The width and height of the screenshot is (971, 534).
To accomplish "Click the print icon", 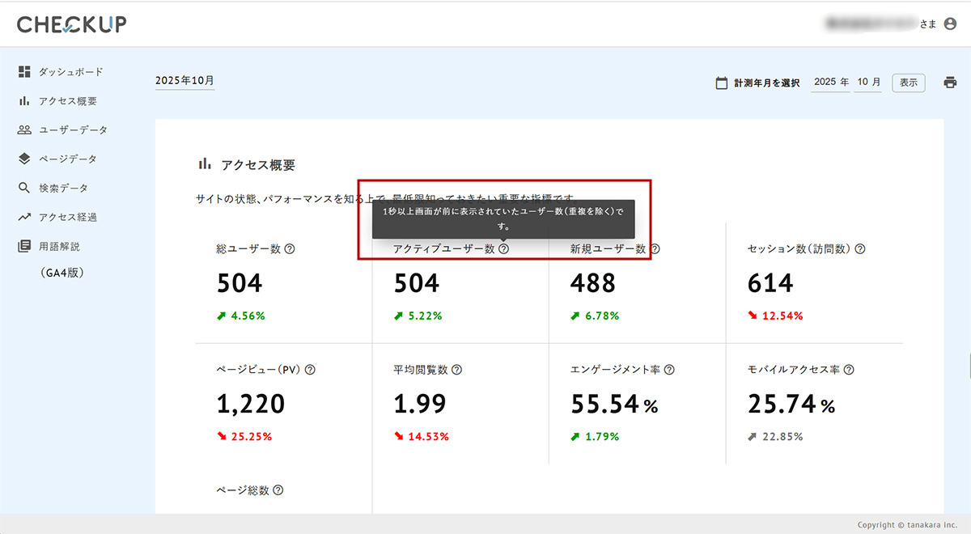I will (x=950, y=83).
